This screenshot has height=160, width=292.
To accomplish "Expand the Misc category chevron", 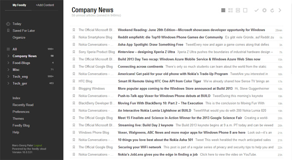I will (8, 70).
